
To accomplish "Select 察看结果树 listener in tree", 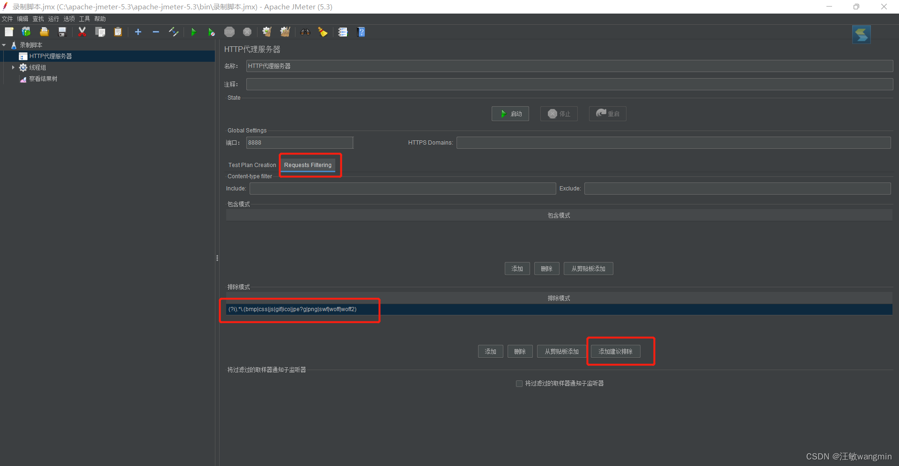I will pos(43,79).
